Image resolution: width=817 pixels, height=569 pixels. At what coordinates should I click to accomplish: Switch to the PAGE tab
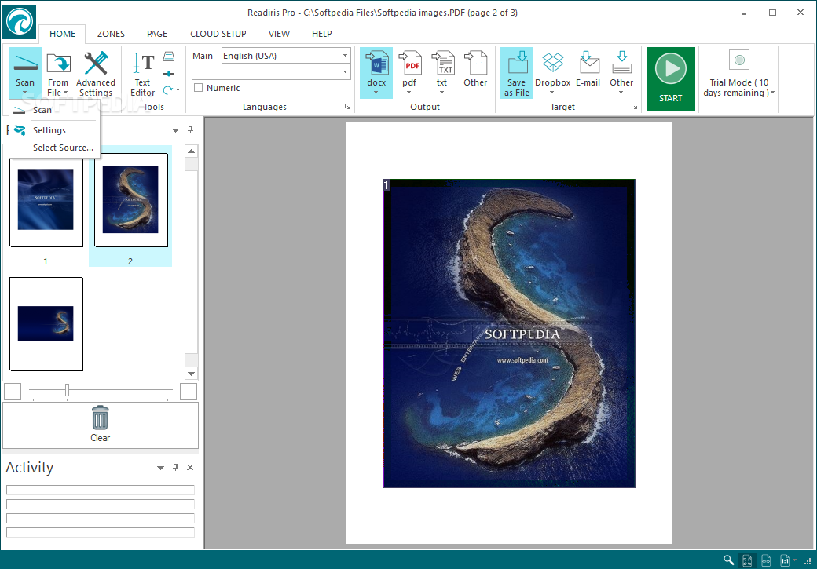[157, 34]
